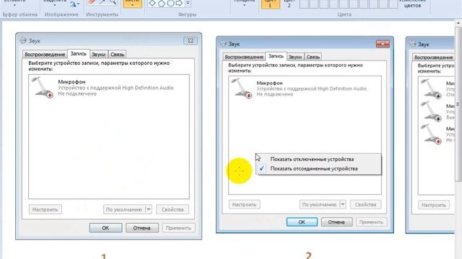The image size is (462, 259).
Task: Open the Кисти brushes dropdown
Action: (132, 4)
